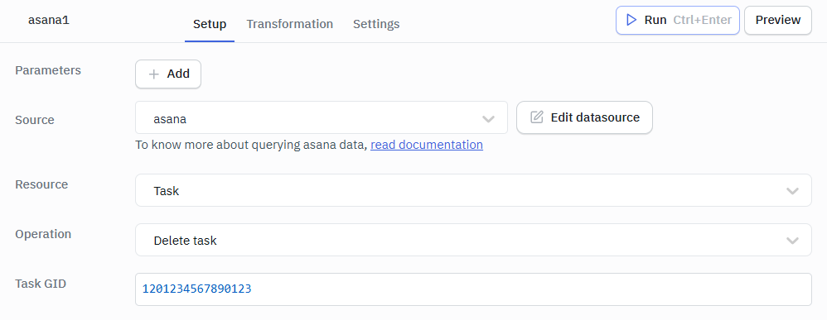Click the plus icon in Add button
The height and width of the screenshot is (320, 827).
tap(153, 74)
